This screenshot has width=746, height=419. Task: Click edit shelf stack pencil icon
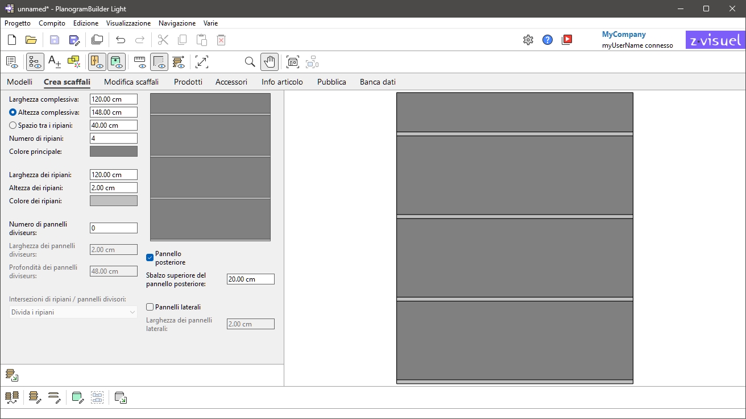pos(35,397)
